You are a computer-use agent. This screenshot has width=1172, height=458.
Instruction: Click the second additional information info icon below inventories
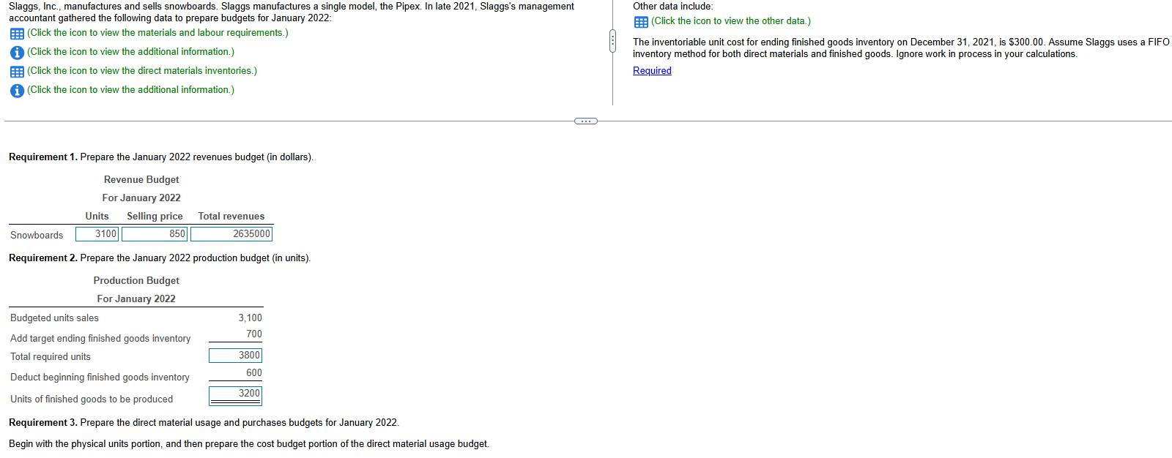[x=17, y=91]
